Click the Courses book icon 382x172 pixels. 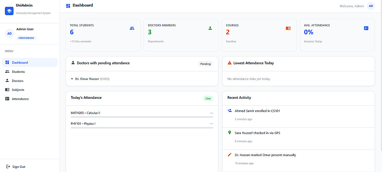coord(288,28)
